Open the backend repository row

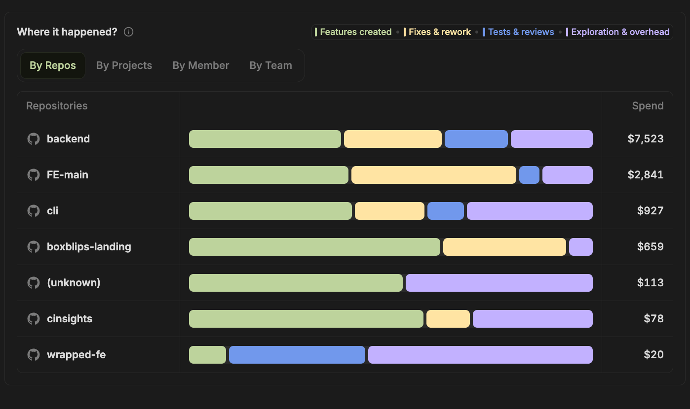[345, 139]
